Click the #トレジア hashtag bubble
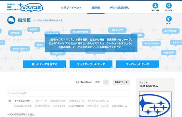This screenshot has height=117, width=182. (117, 30)
